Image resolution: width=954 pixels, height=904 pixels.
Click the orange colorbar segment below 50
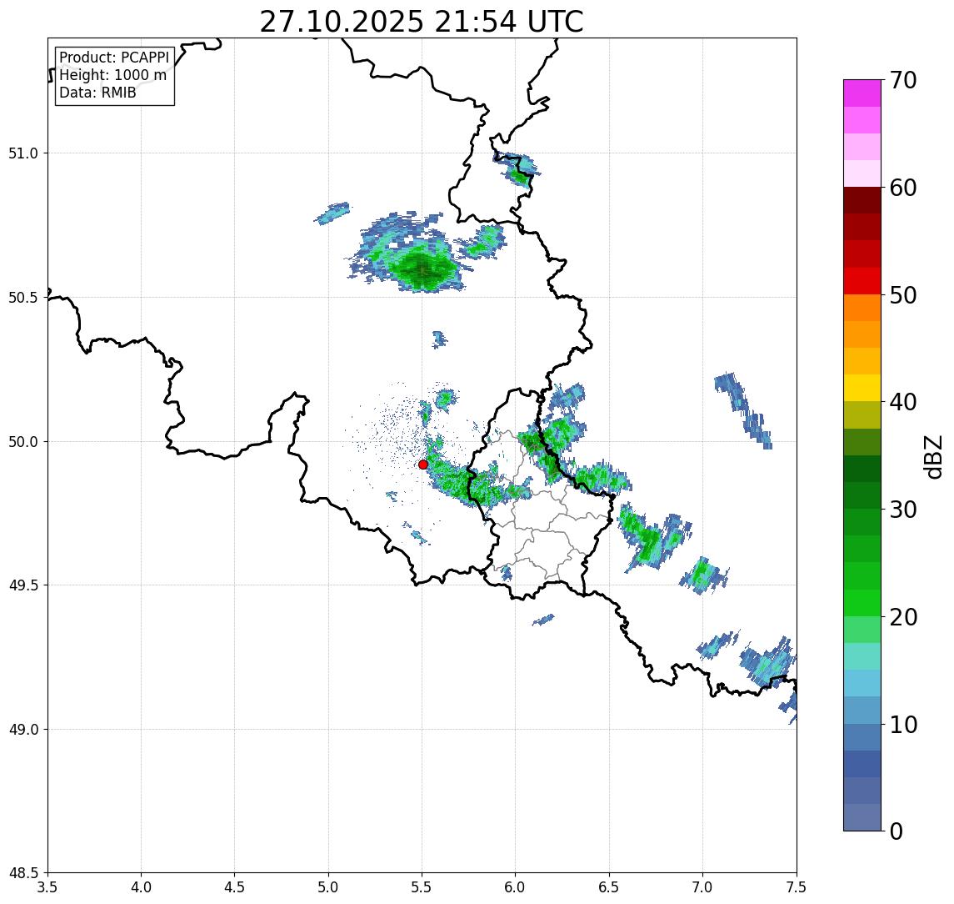tap(862, 308)
